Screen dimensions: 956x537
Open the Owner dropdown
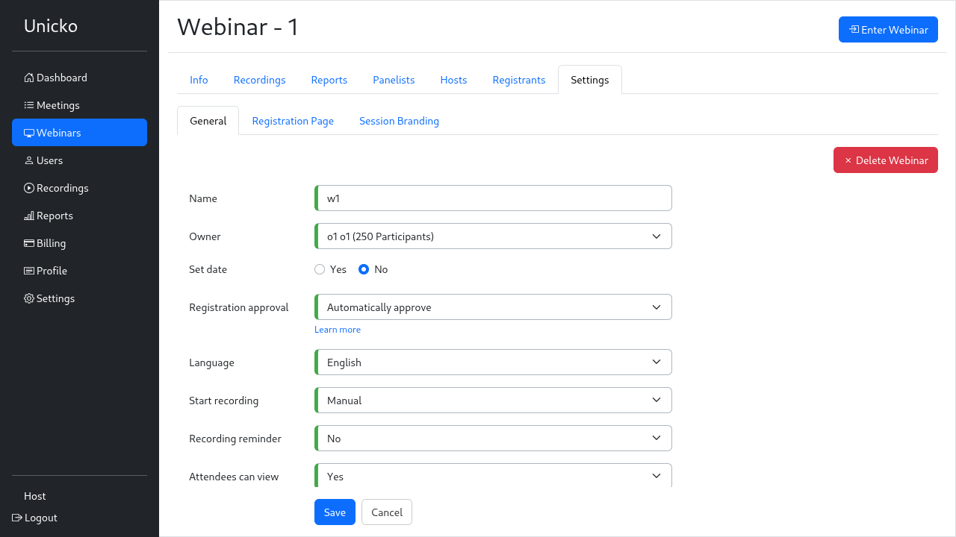coord(493,236)
